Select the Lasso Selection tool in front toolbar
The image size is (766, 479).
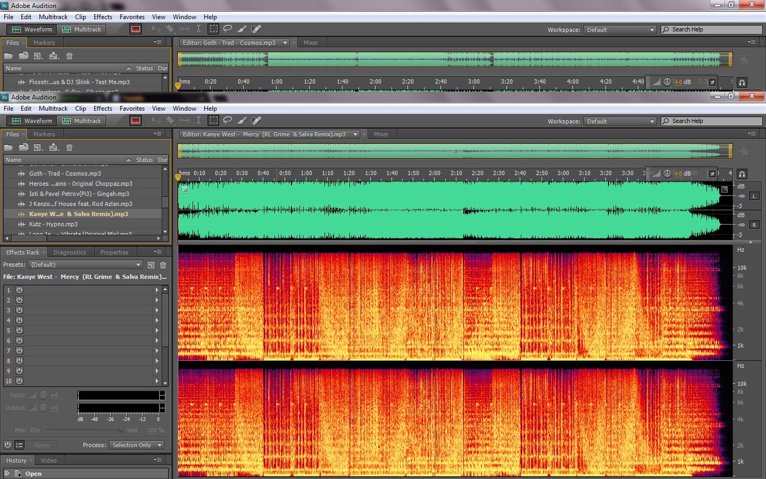pyautogui.click(x=228, y=121)
